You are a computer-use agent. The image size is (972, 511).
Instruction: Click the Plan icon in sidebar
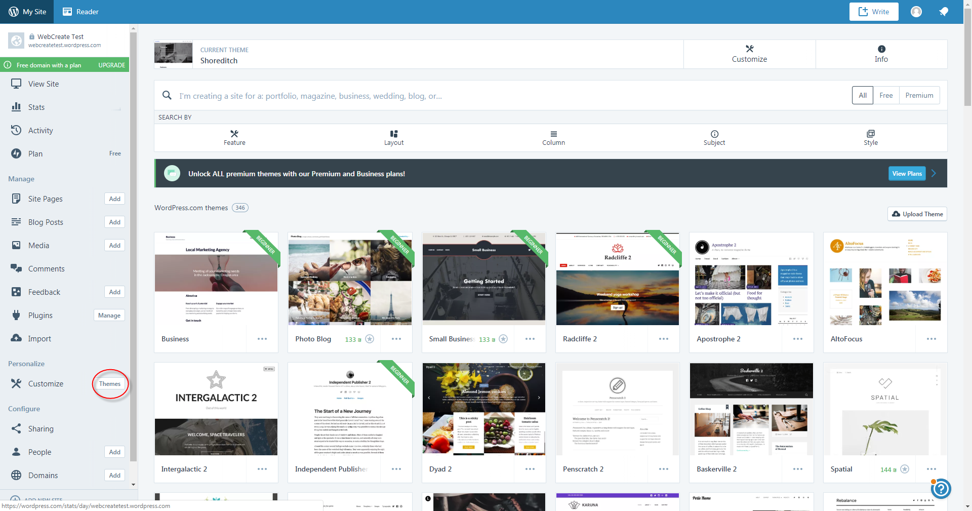click(16, 153)
